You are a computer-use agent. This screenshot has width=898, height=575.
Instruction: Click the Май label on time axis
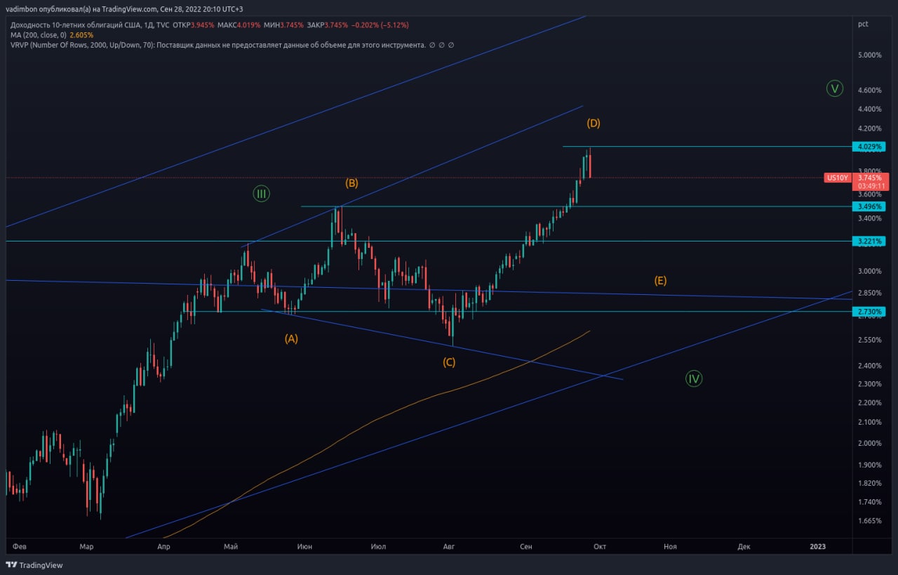coord(232,546)
